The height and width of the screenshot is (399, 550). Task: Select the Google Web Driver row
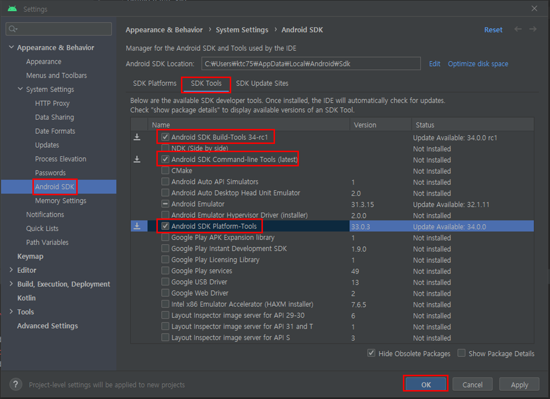click(332, 293)
